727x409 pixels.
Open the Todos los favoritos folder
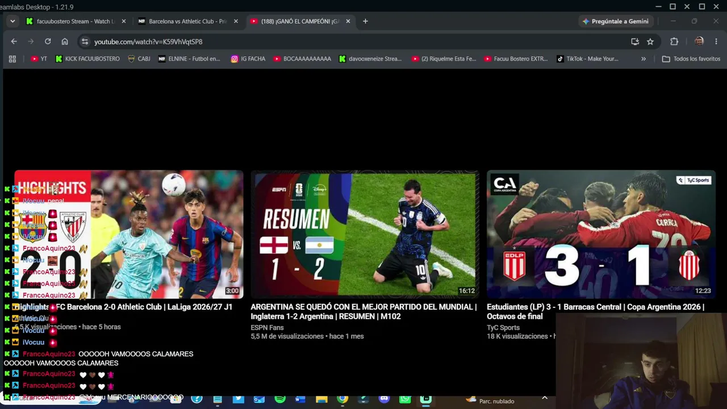click(691, 59)
